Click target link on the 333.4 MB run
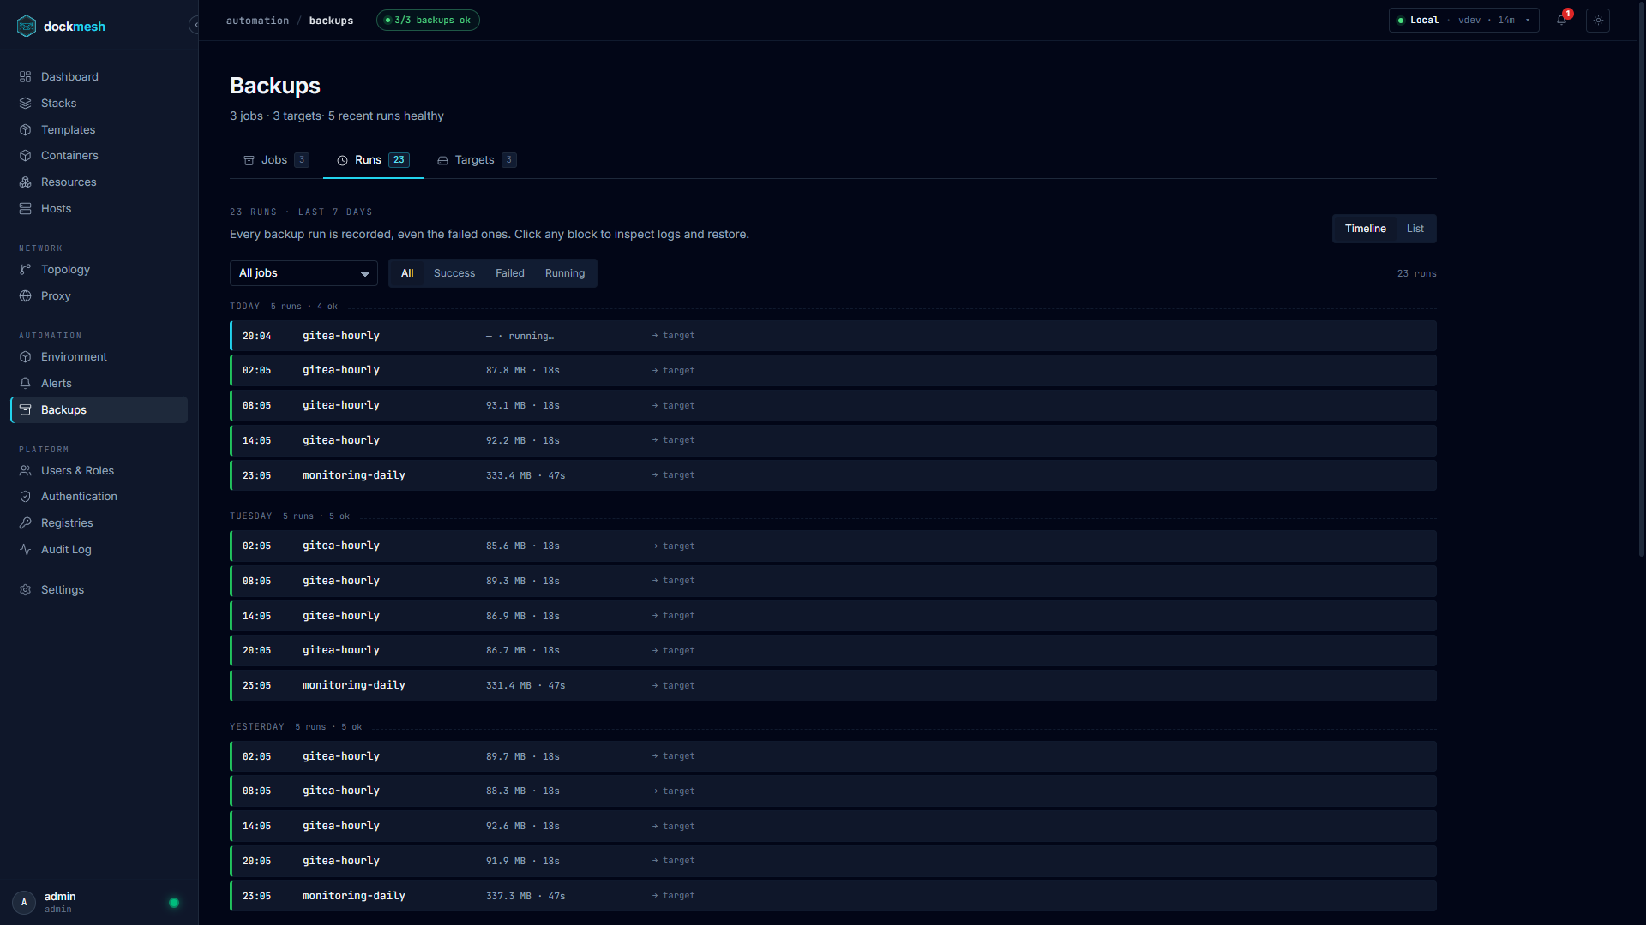1646x925 pixels. click(x=674, y=475)
